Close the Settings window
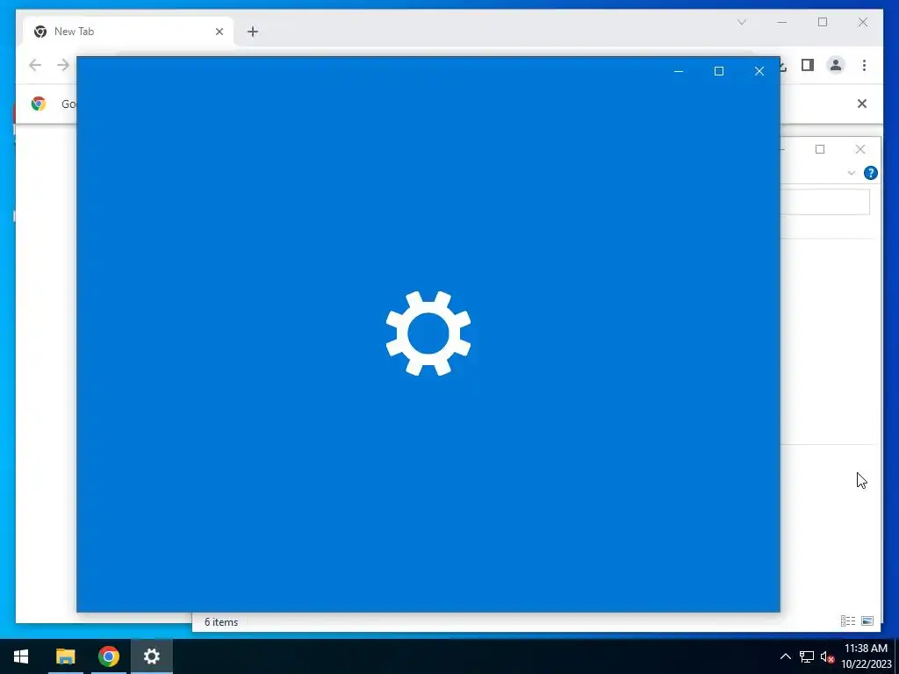This screenshot has height=674, width=899. coord(759,71)
